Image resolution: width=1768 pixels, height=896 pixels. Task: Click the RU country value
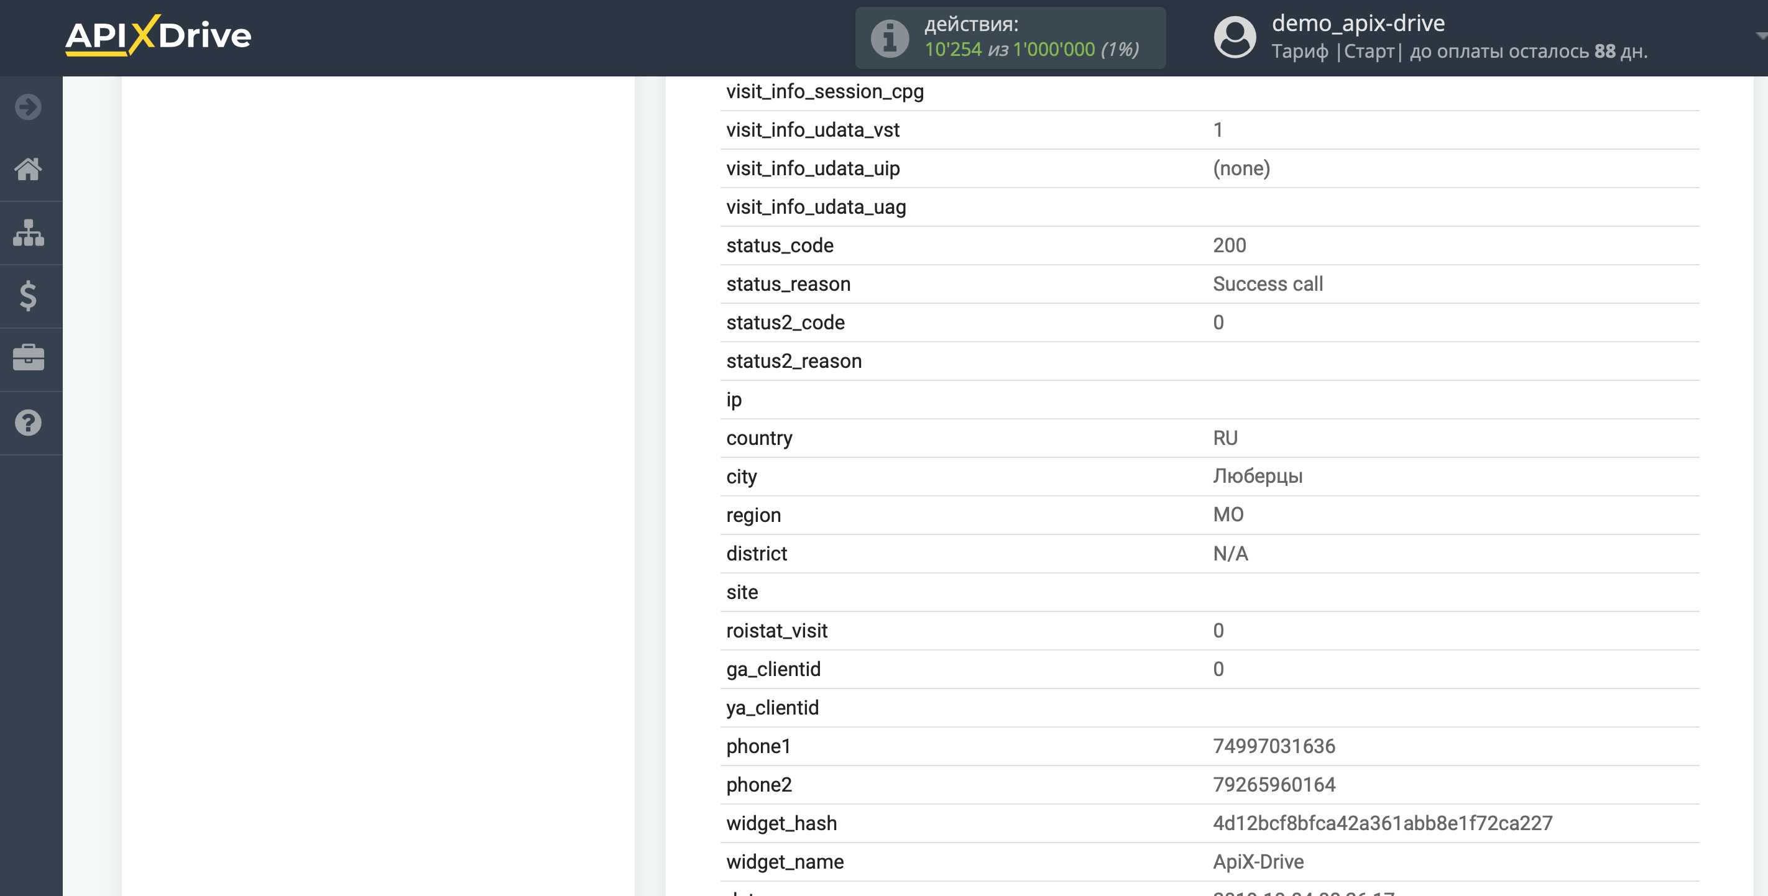[1225, 437]
